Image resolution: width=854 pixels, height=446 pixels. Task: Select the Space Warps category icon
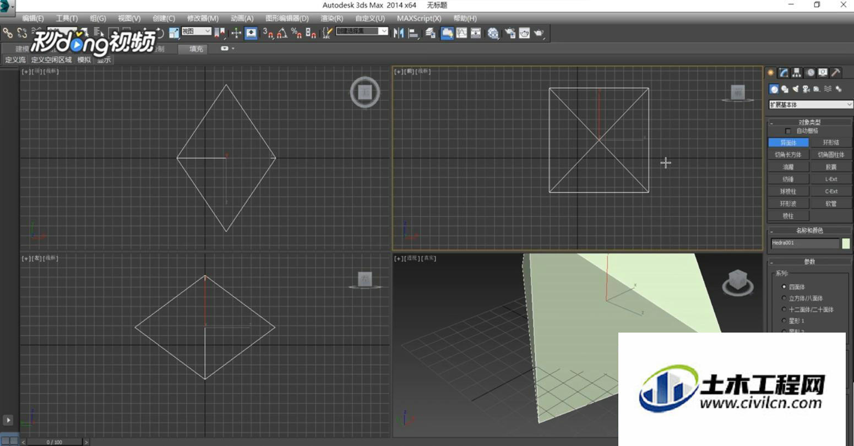pos(828,89)
